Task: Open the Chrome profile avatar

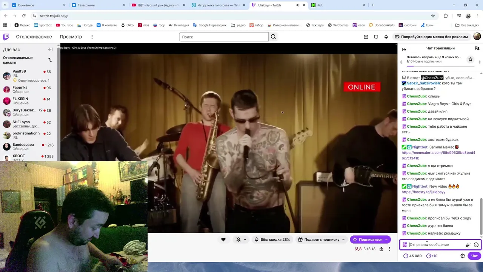Action: click(x=468, y=16)
